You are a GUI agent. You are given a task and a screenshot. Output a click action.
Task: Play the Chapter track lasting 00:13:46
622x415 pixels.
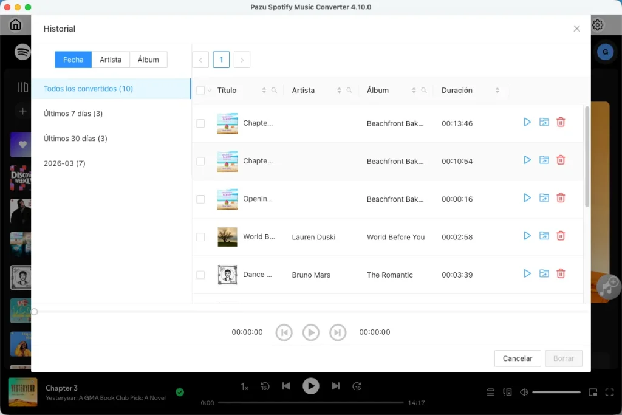pos(527,122)
